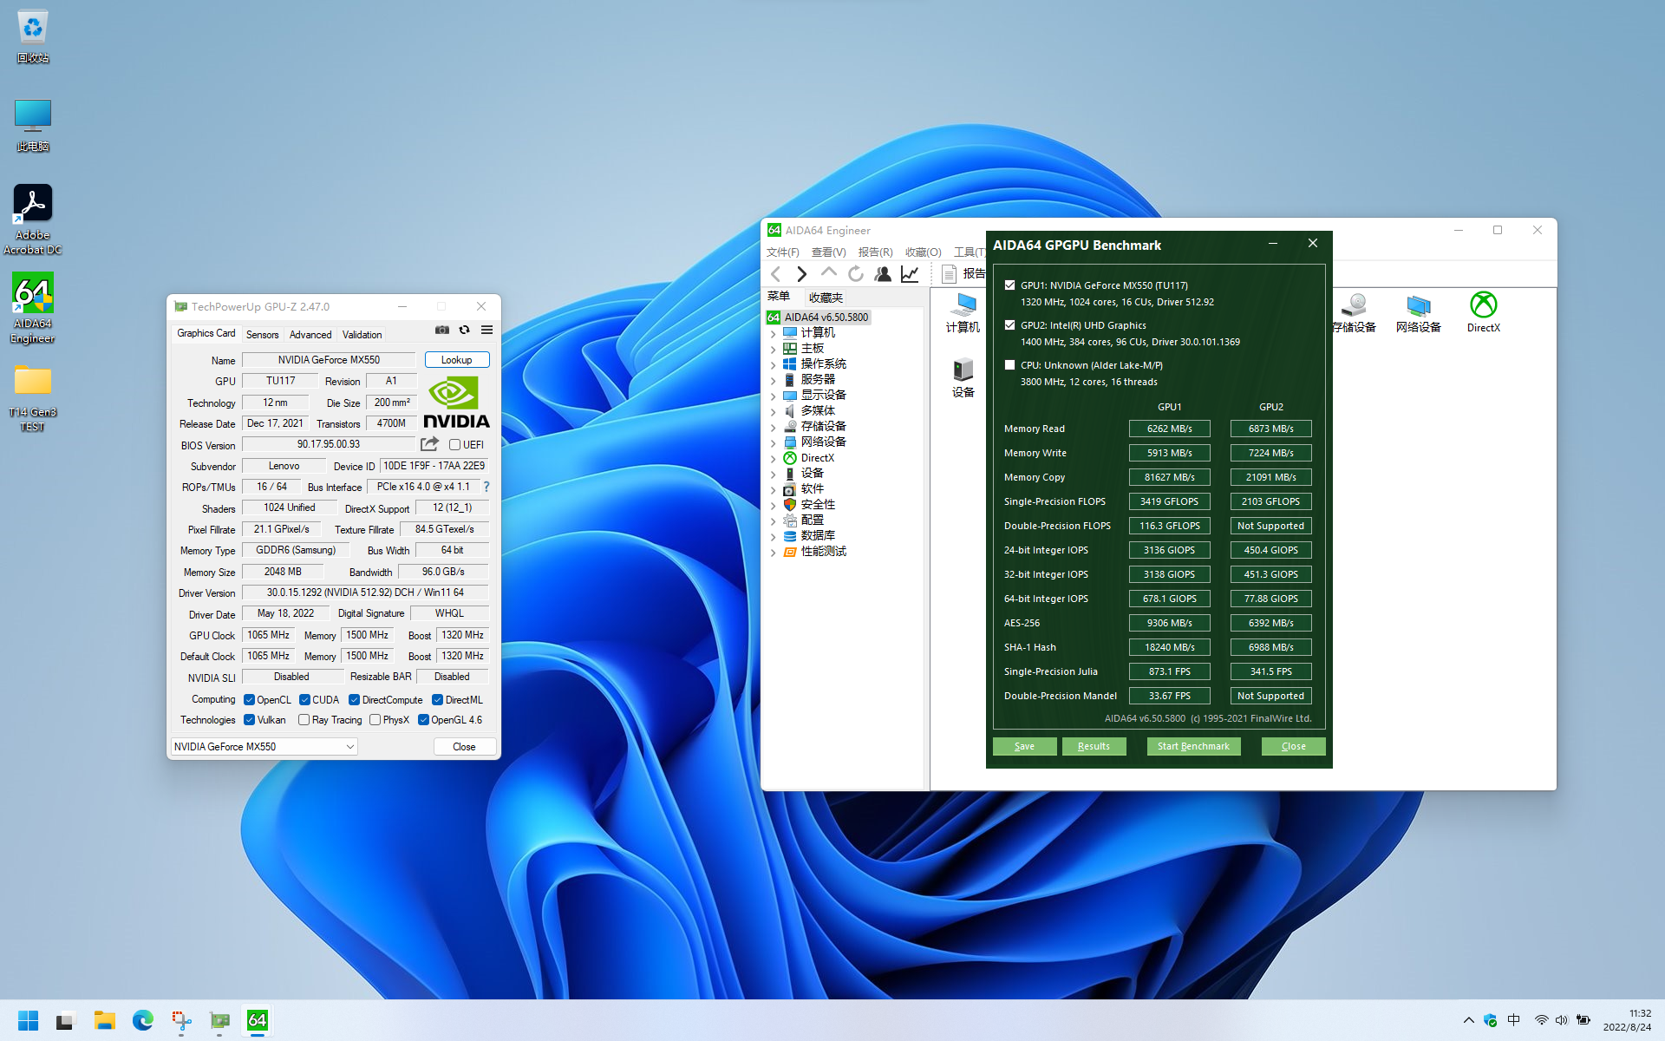Expand 软件 tree node
This screenshot has height=1041, width=1665.
click(x=774, y=489)
